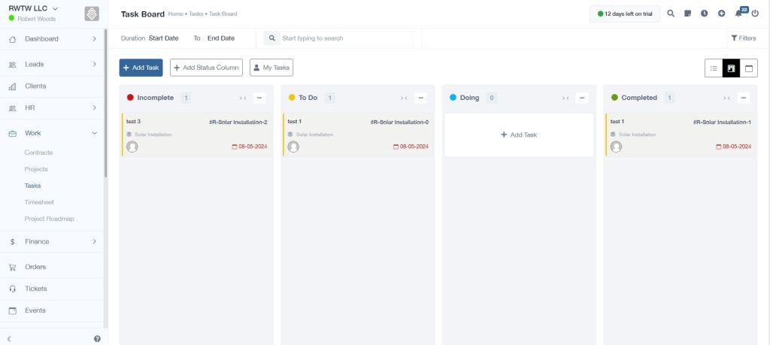770x345 pixels.
Task: Switch to calendar view toggle
Action: point(749,68)
